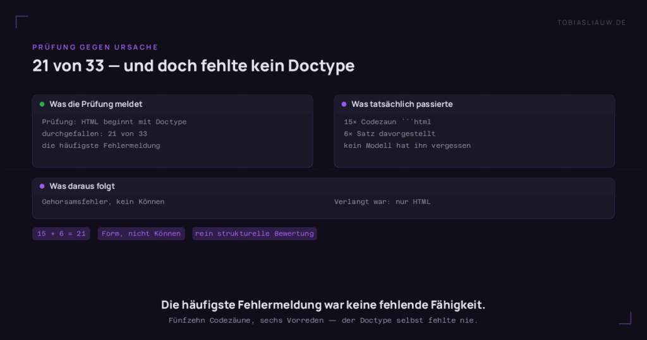This screenshot has width=647, height=340.
Task: Click the bottom statement 'Die häufigste Fehlermeldung war keine fehlende Fähigkeit.'
Action: tap(323, 305)
